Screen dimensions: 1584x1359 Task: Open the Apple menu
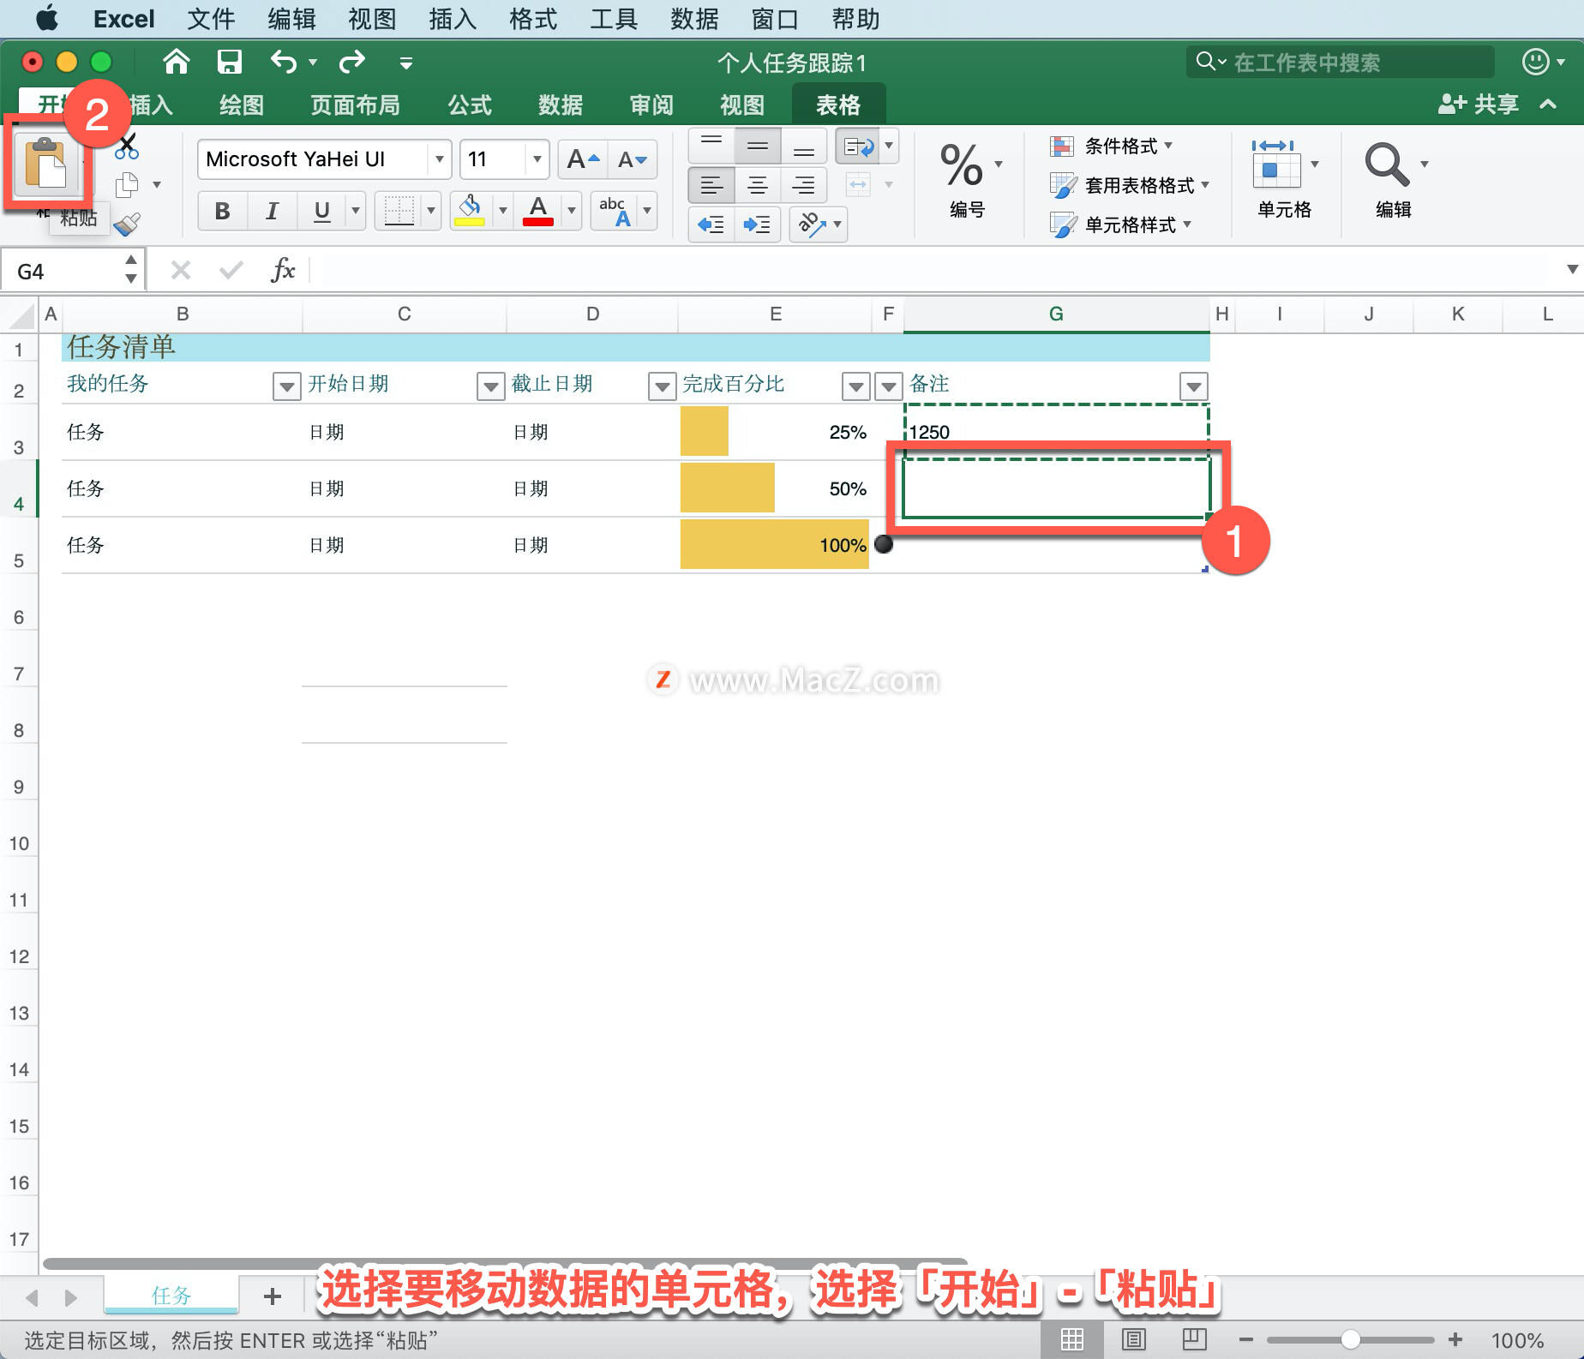(x=47, y=18)
